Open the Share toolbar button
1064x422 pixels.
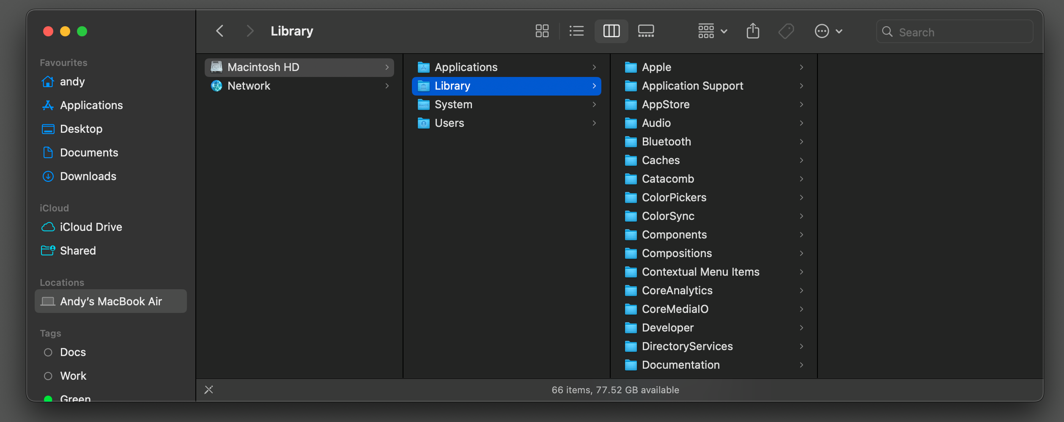[753, 31]
